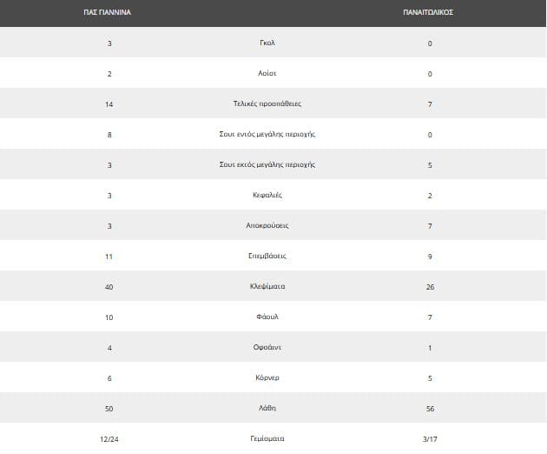Click Παναιτωλικός' Λάθη value 56
The height and width of the screenshot is (454, 547).
coord(430,408)
